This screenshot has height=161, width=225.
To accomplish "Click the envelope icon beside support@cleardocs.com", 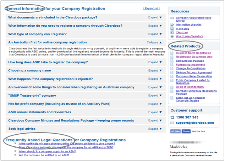I will point(172,123).
